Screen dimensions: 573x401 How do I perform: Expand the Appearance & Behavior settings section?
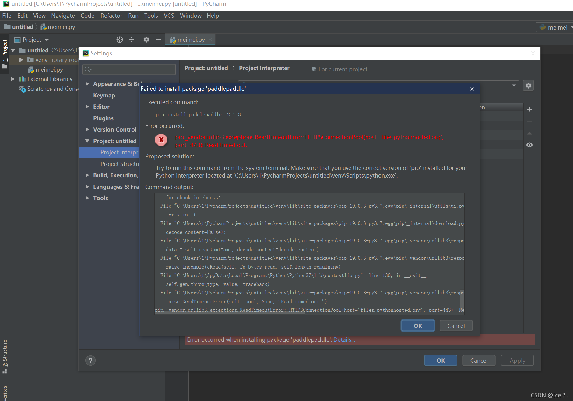[x=87, y=84]
